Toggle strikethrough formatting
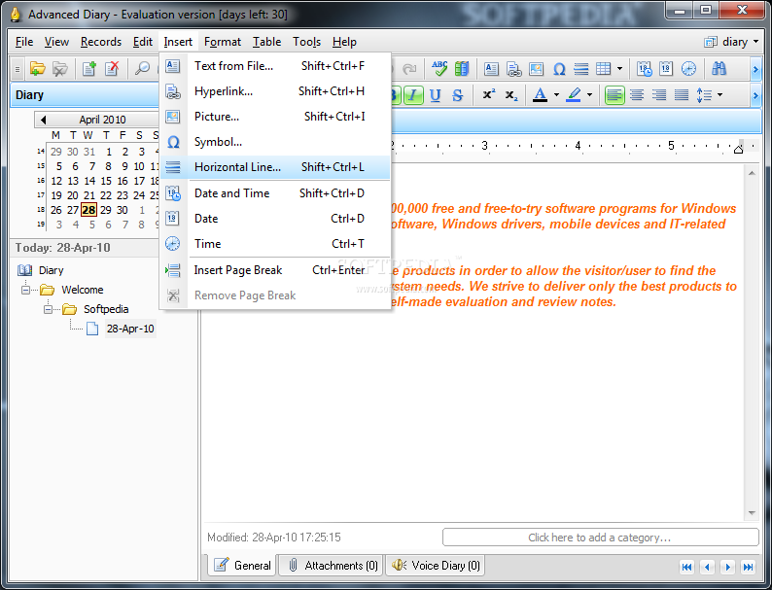The height and width of the screenshot is (590, 772). pyautogui.click(x=457, y=95)
